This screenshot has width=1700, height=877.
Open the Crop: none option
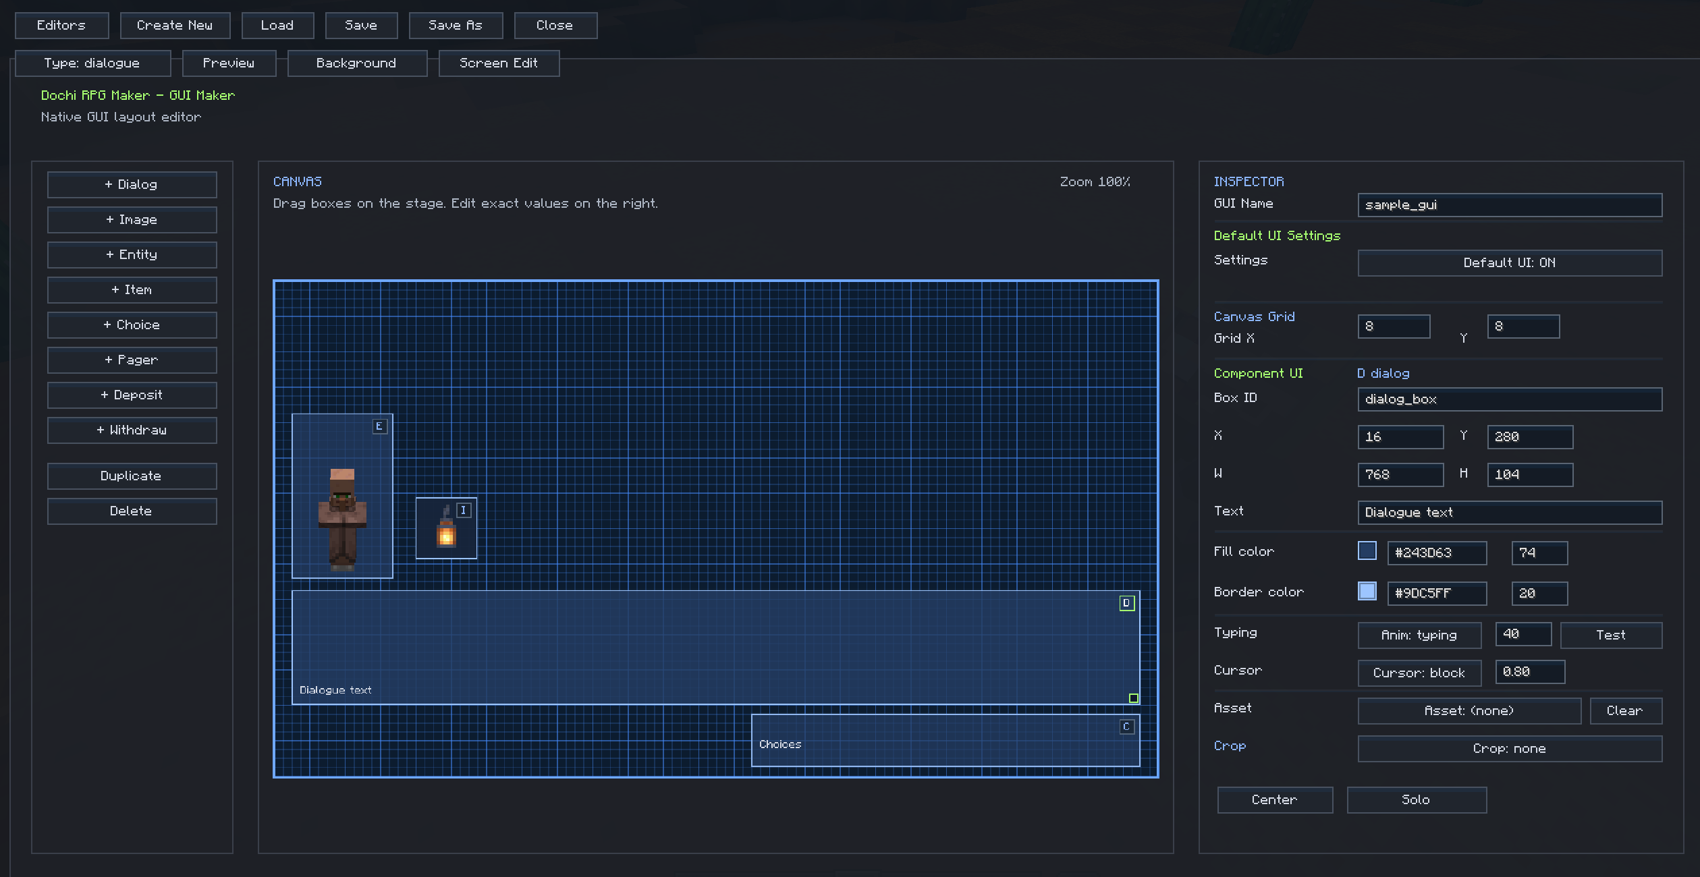click(x=1510, y=749)
